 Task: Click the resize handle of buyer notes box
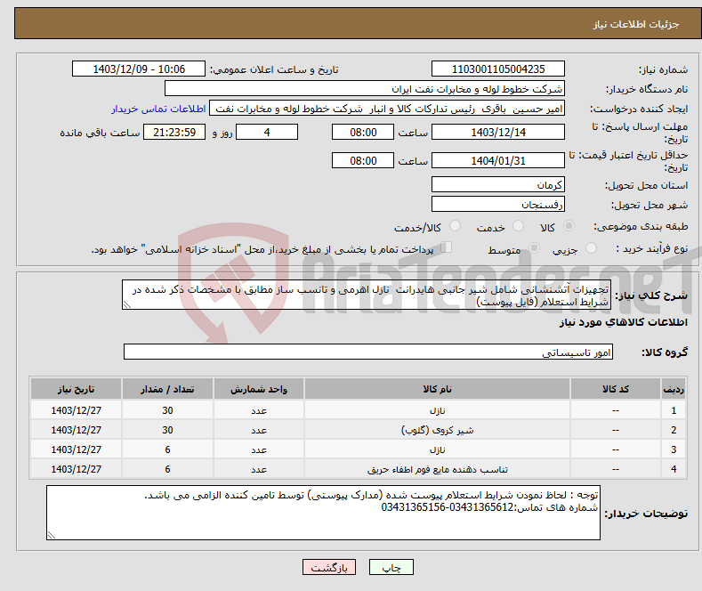52,535
